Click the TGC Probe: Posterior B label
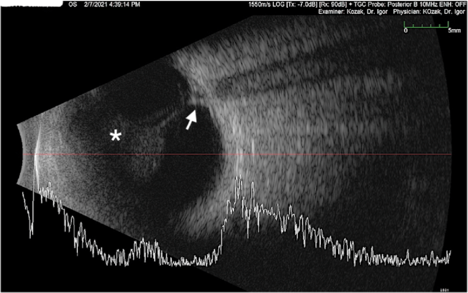The width and height of the screenshot is (468, 293). 385,4
